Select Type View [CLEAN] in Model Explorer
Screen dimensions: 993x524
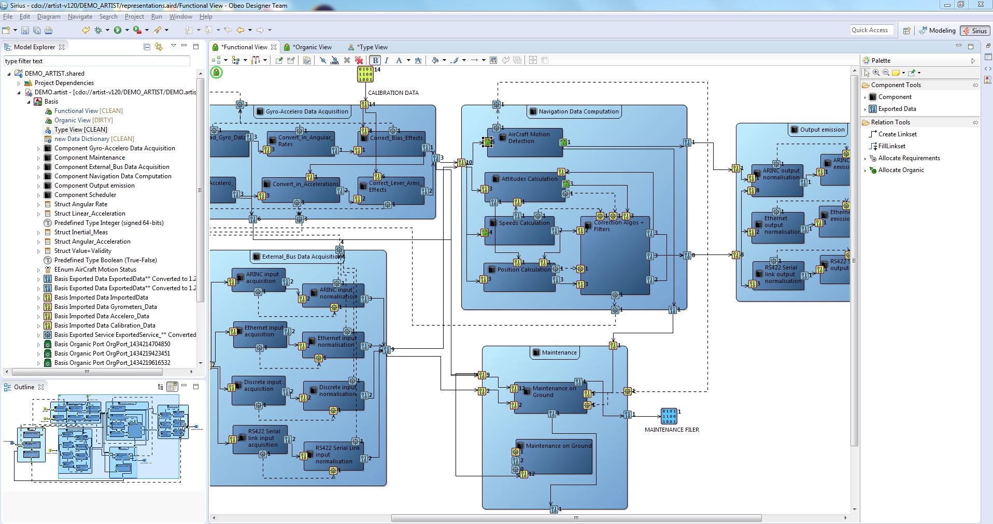tap(80, 130)
